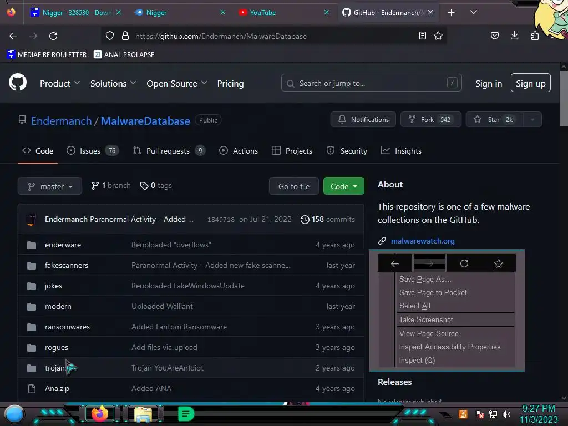
Task: Open the Actions tab
Action: (x=239, y=151)
